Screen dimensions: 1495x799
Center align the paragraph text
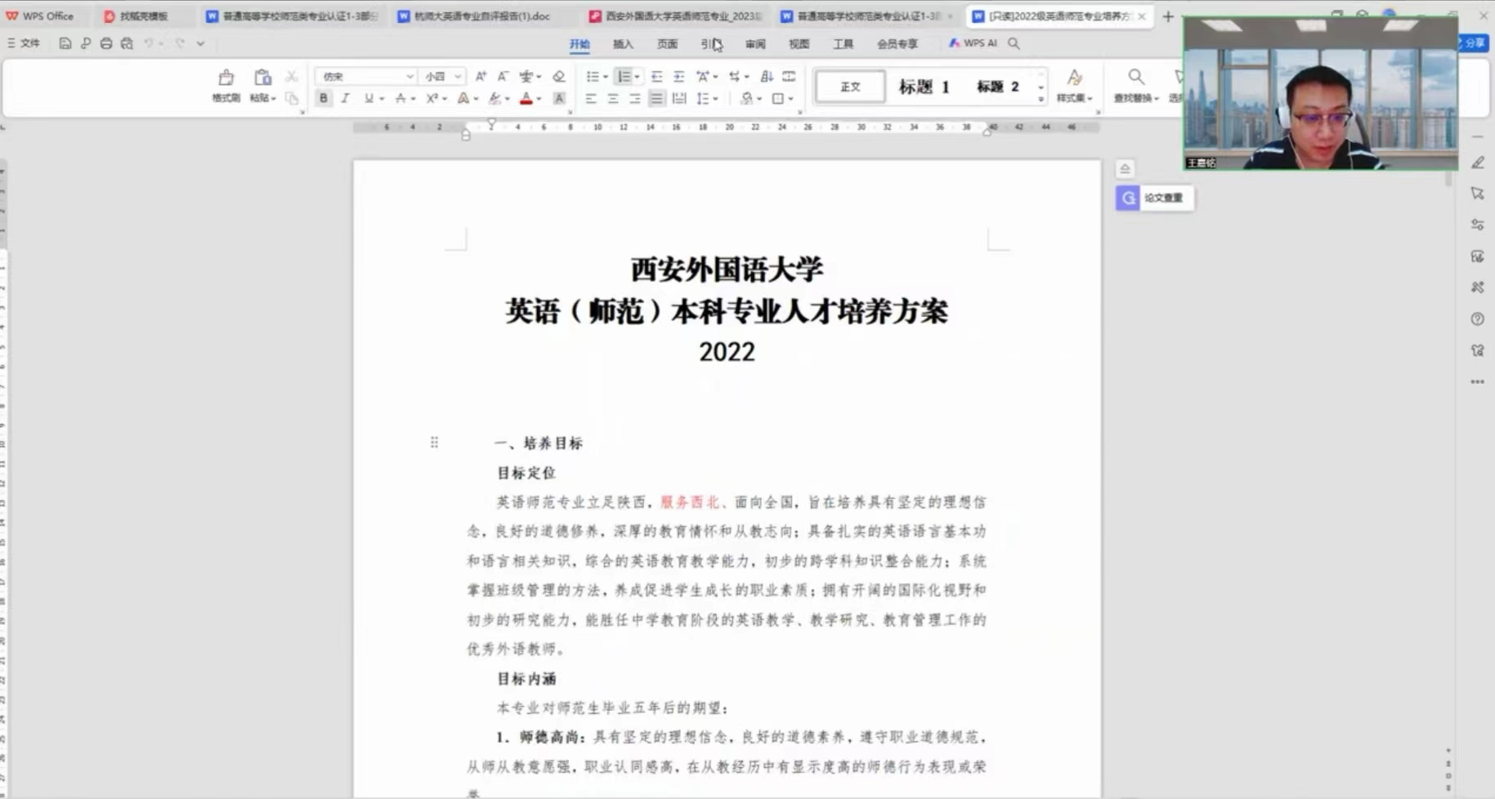613,99
